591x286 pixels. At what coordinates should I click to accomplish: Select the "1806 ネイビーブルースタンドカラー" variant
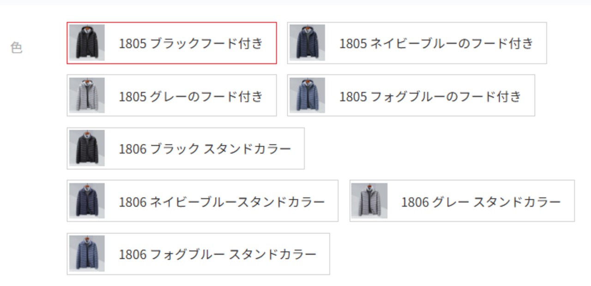click(222, 201)
